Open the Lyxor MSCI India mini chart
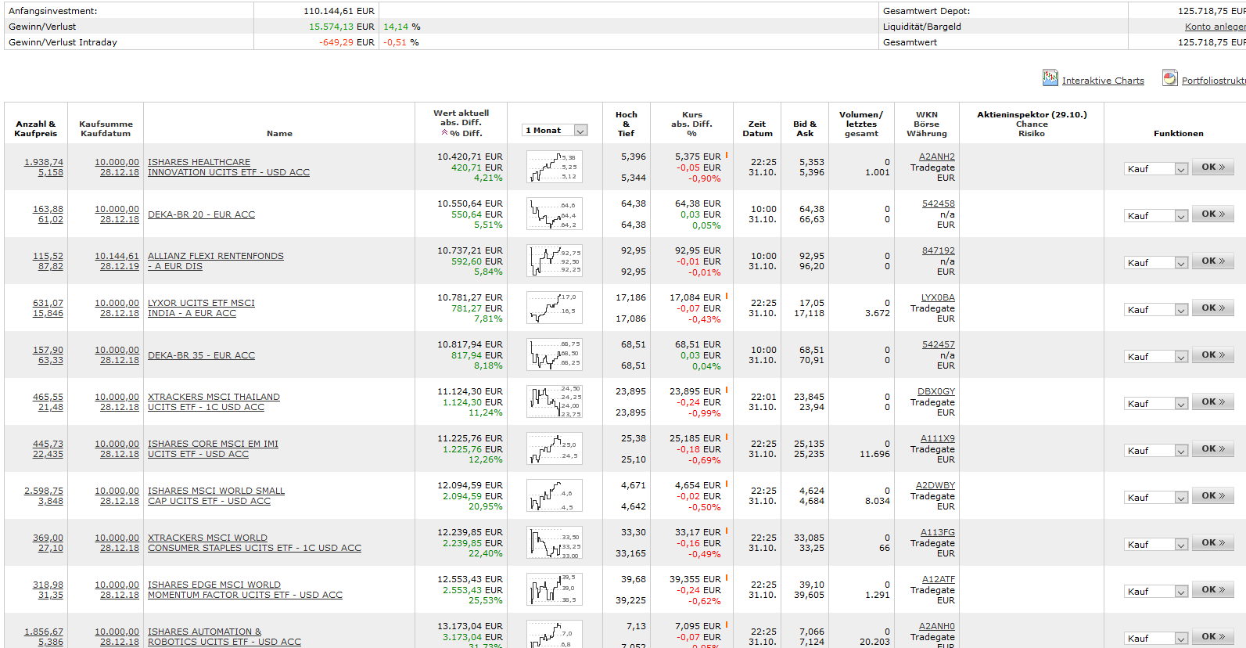Screen dimensions: 1246x648 (x=554, y=308)
